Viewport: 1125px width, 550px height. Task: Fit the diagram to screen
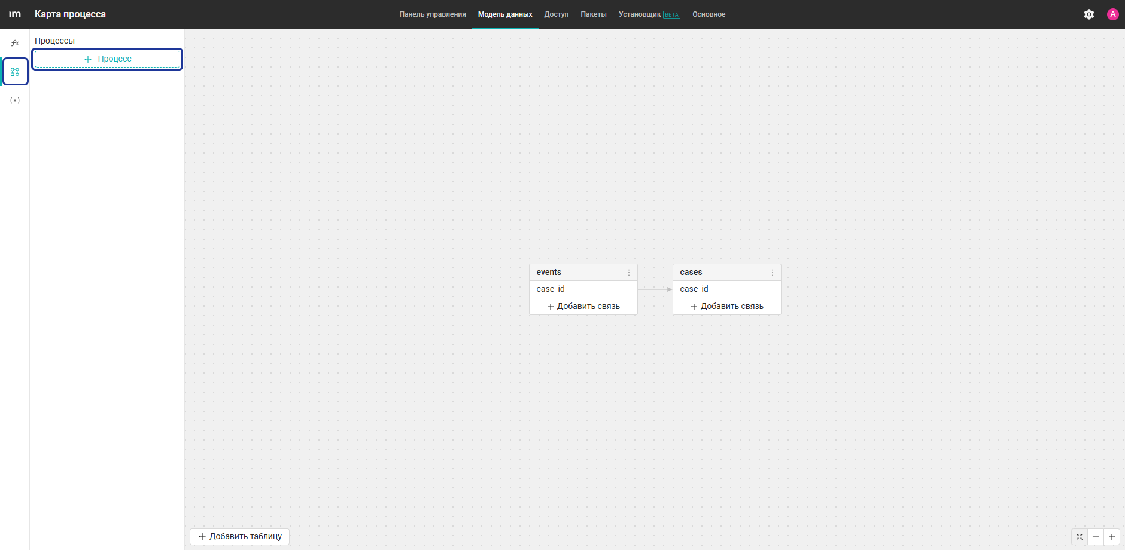tap(1080, 537)
